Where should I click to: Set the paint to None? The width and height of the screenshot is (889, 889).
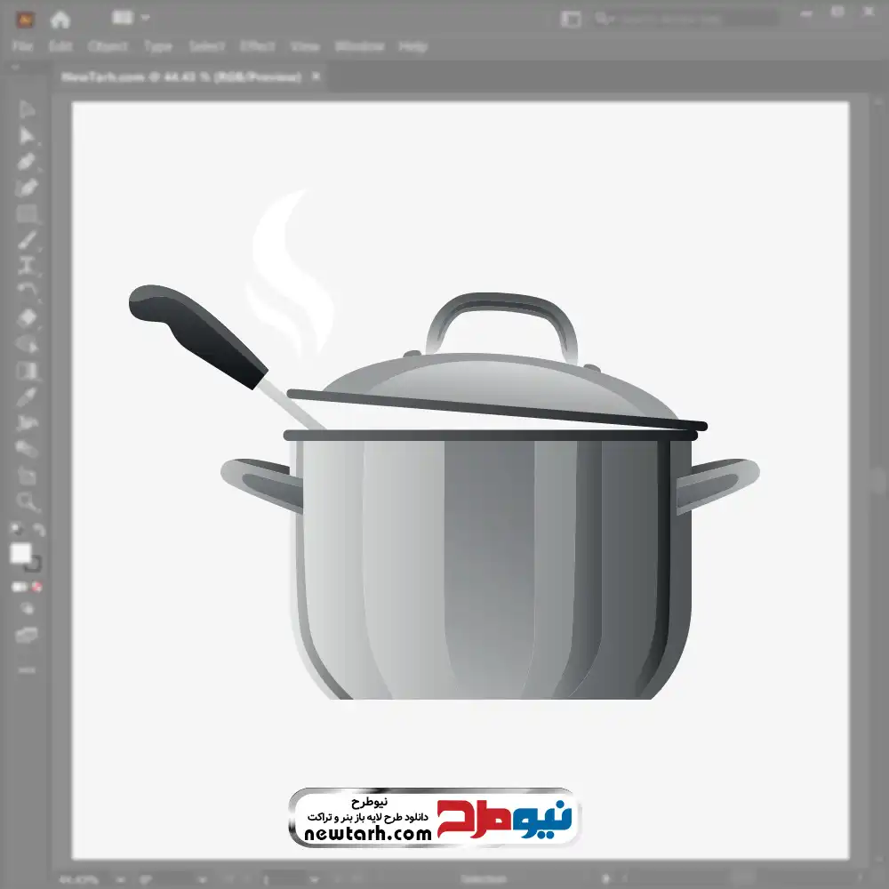coord(38,588)
